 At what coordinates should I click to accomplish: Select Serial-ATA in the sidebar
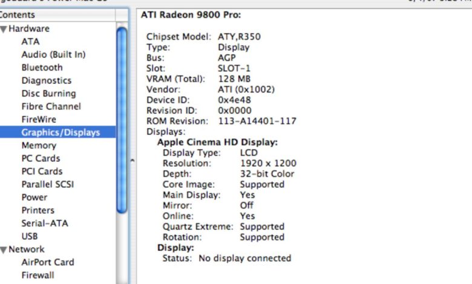tap(45, 224)
